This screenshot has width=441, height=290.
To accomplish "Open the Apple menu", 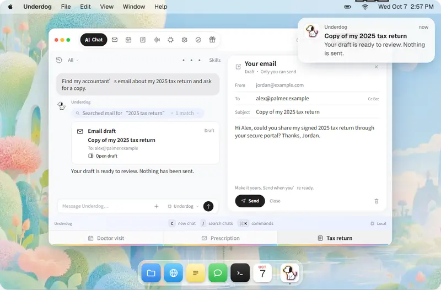I will point(10,7).
